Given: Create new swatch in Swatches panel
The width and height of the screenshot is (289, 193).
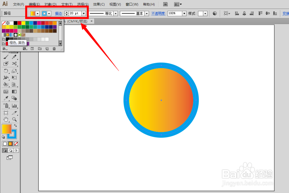Looking at the screenshot, I should (47, 49).
